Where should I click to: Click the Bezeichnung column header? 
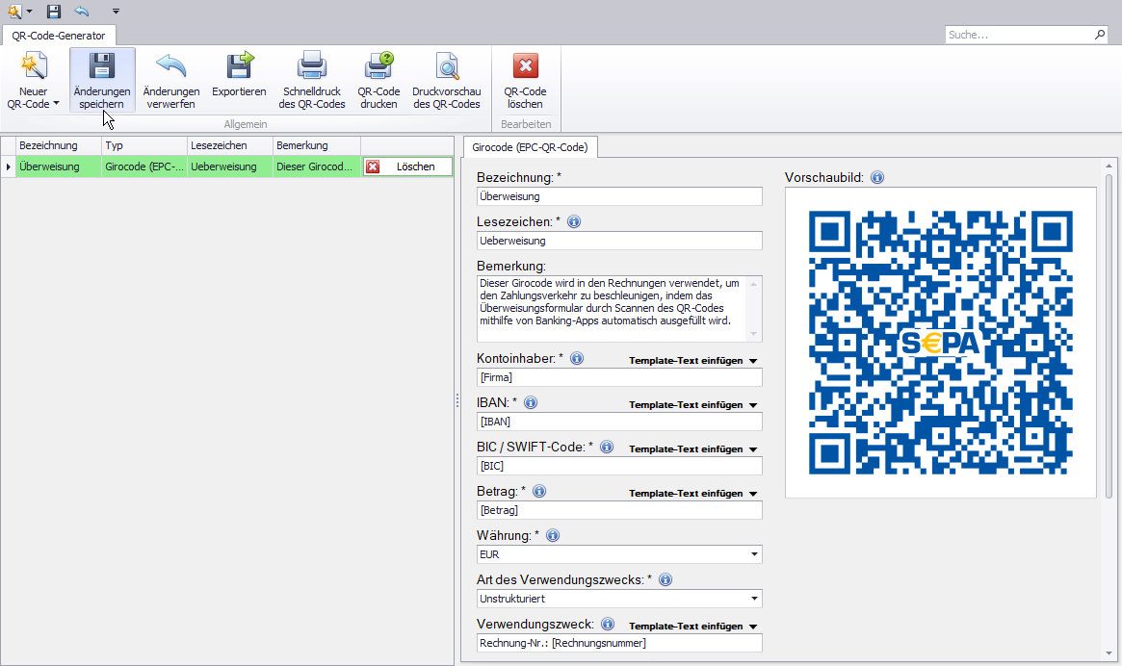pyautogui.click(x=59, y=145)
